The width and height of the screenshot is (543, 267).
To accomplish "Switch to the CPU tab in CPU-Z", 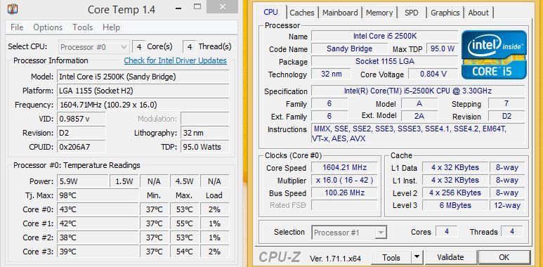I will tap(271, 12).
